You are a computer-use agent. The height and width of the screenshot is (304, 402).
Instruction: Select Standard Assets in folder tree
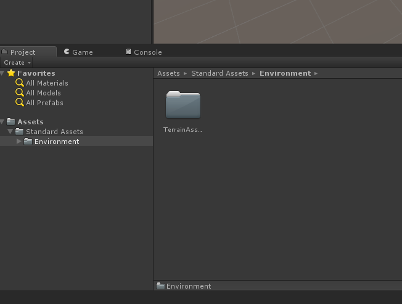[x=54, y=132]
